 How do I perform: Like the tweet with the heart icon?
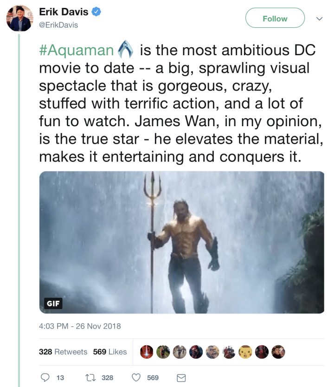point(136,378)
